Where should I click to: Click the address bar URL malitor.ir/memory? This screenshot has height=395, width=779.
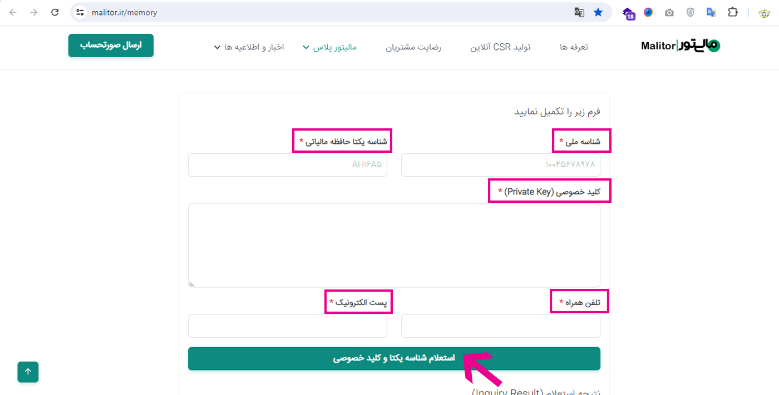coord(125,12)
